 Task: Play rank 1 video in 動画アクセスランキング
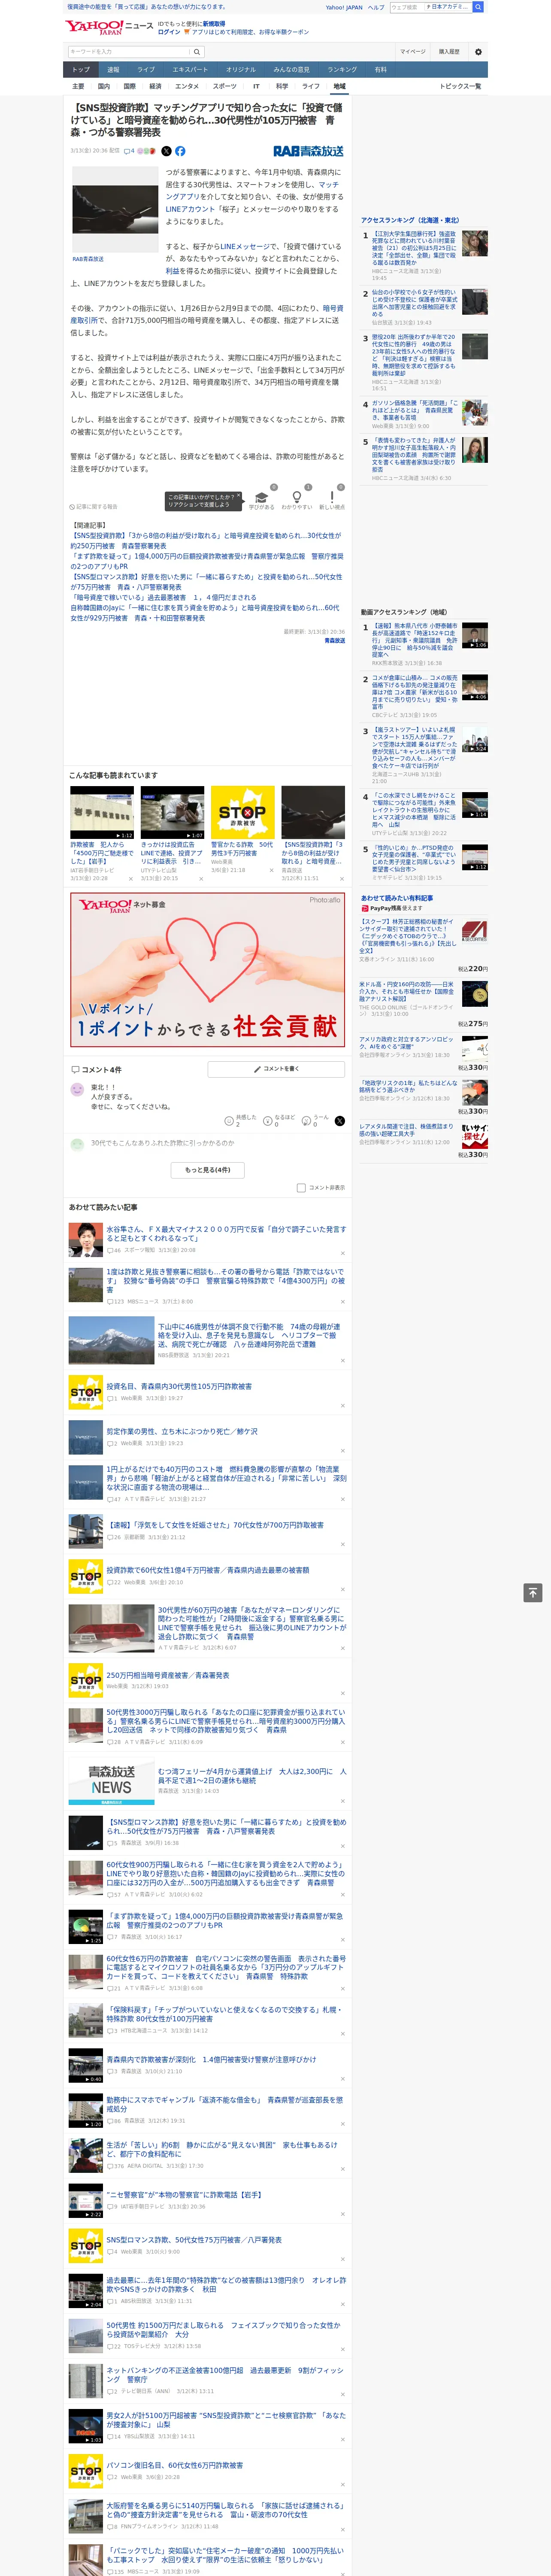point(475,636)
